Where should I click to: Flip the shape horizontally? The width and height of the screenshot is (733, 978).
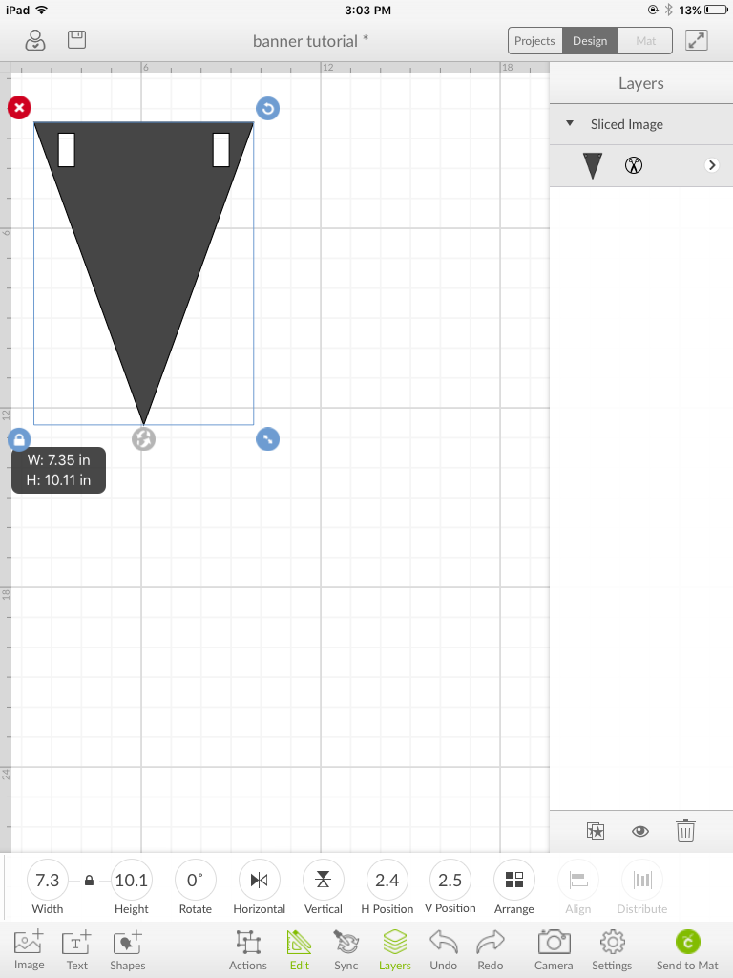tap(260, 880)
